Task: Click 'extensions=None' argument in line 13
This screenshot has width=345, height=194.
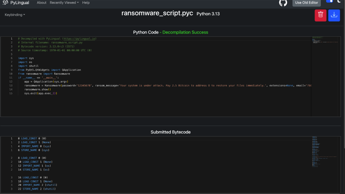Action: (x=281, y=85)
